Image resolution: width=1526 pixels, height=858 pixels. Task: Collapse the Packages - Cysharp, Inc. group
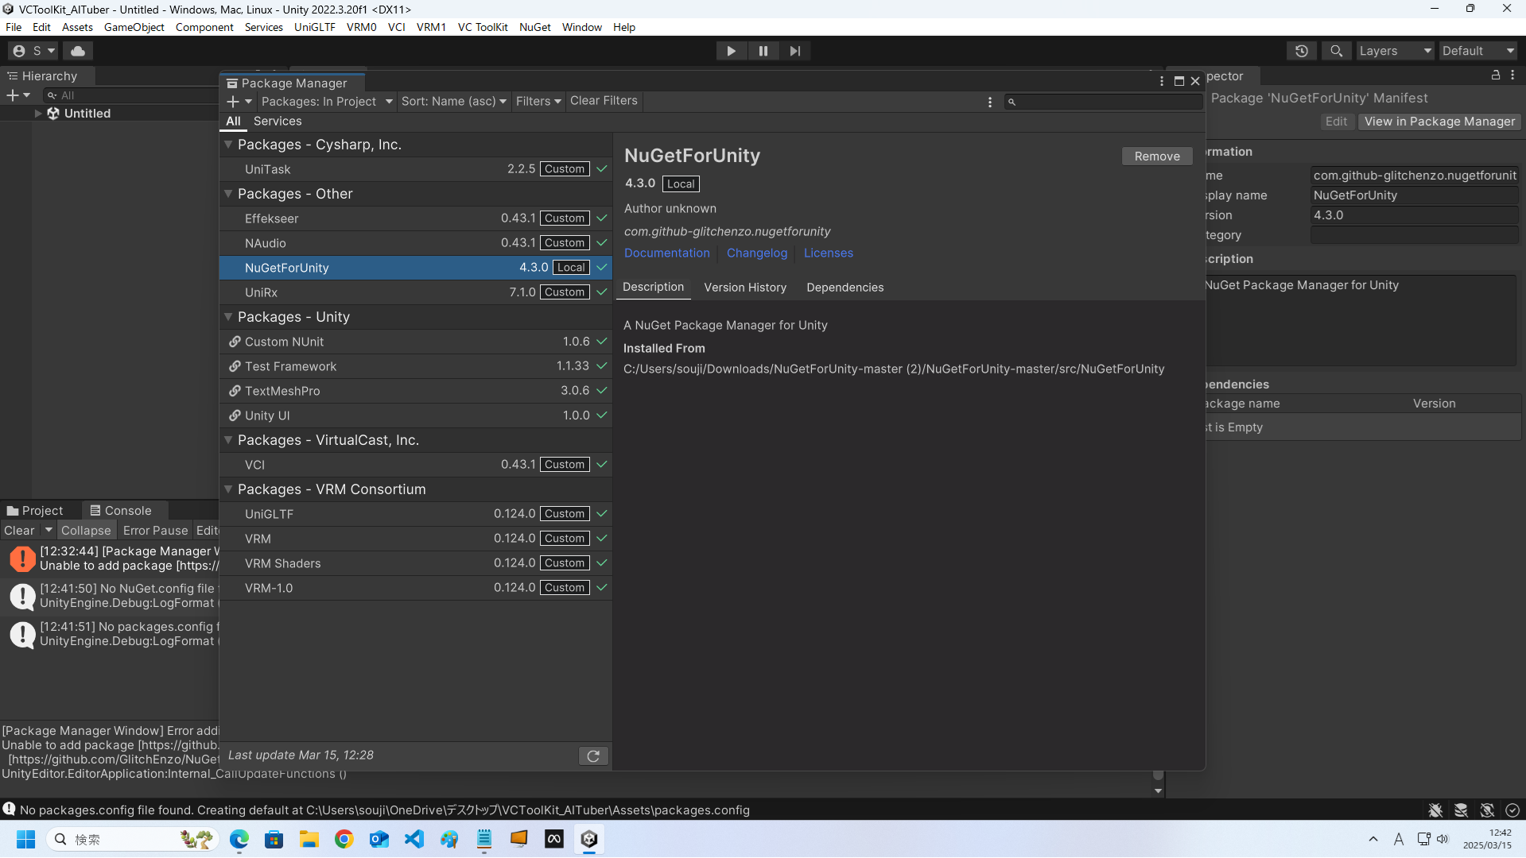pos(228,145)
